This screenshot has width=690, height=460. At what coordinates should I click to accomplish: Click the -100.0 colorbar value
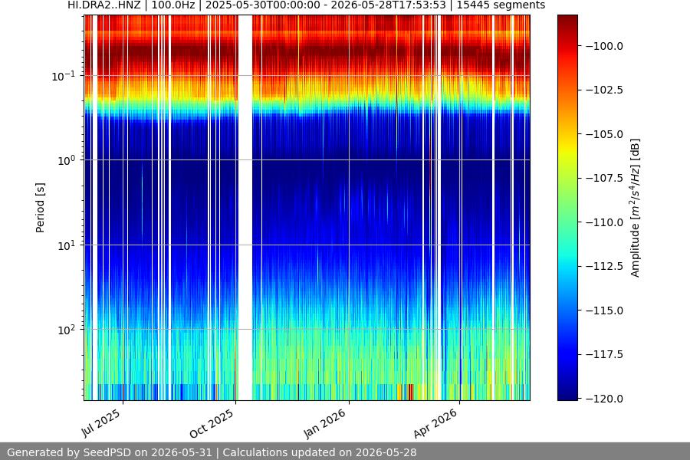coord(605,46)
